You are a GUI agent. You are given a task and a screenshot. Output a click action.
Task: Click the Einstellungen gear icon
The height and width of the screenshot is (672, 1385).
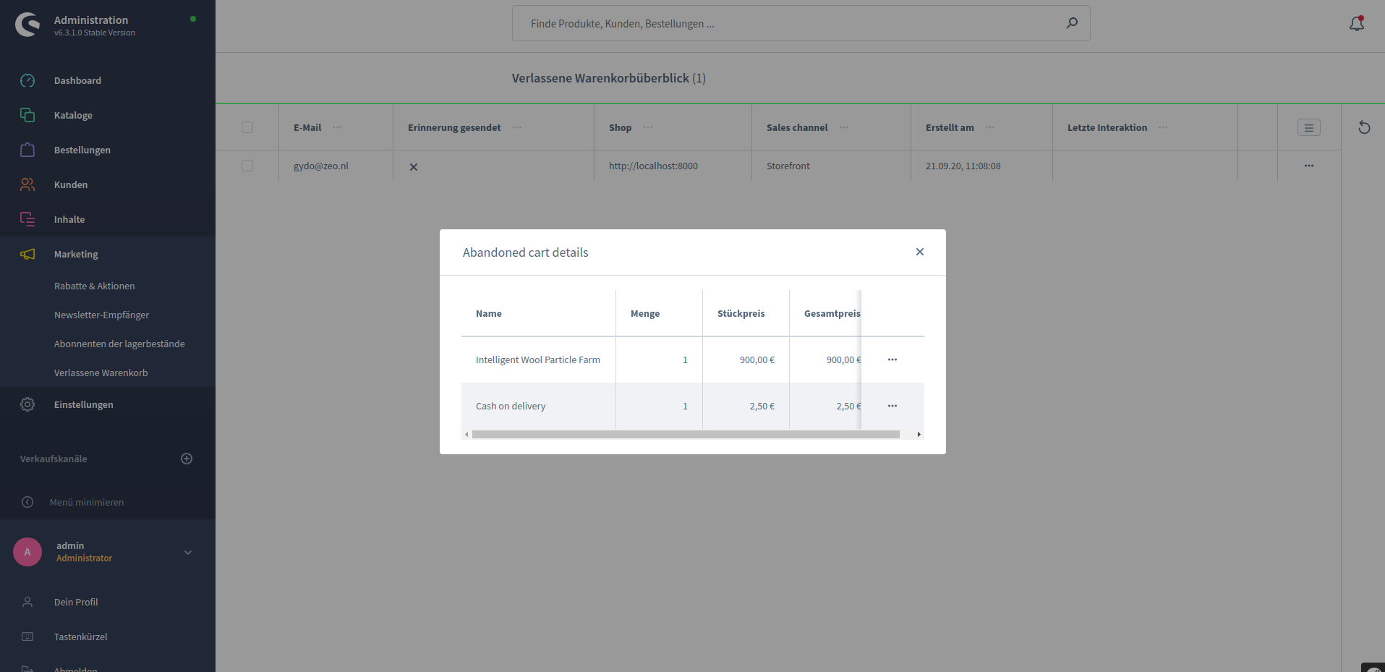[x=27, y=404]
